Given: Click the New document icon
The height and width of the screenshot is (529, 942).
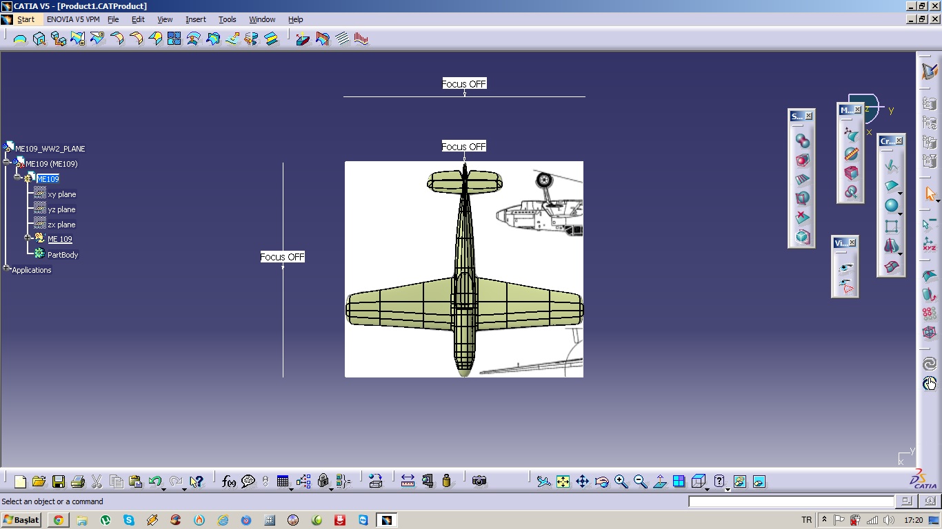Looking at the screenshot, I should pyautogui.click(x=20, y=481).
